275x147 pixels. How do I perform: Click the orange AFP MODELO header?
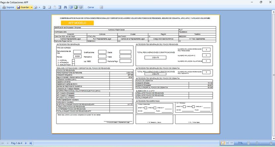tap(77, 23)
